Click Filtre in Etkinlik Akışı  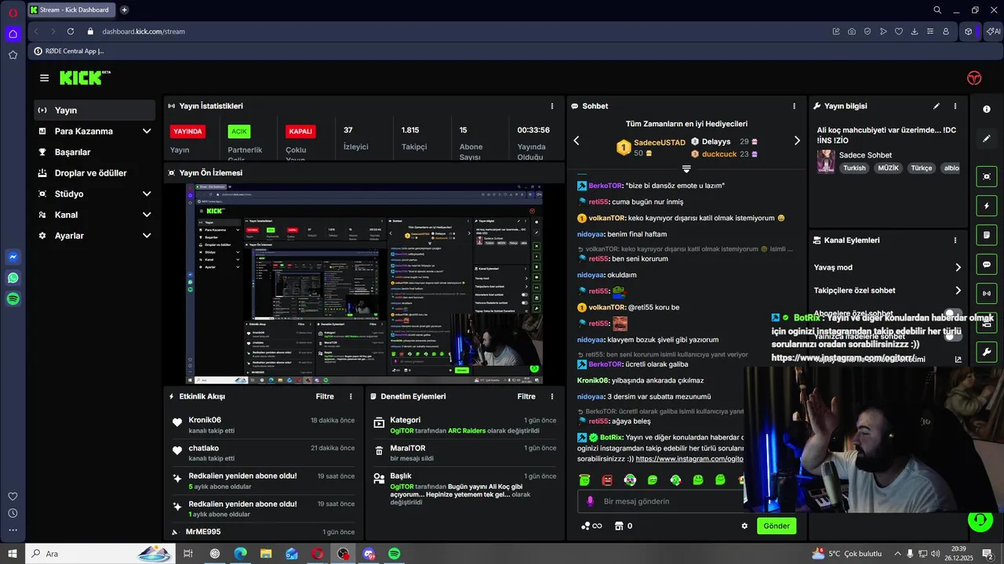[x=325, y=396]
